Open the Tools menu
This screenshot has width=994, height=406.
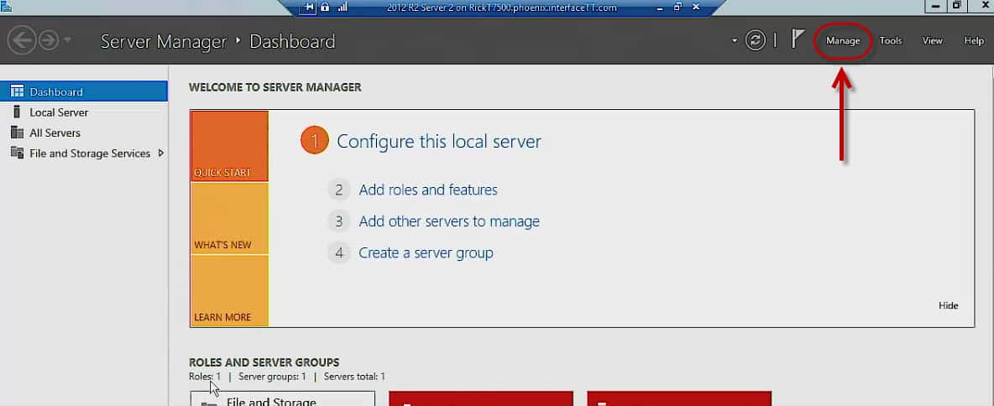click(890, 40)
